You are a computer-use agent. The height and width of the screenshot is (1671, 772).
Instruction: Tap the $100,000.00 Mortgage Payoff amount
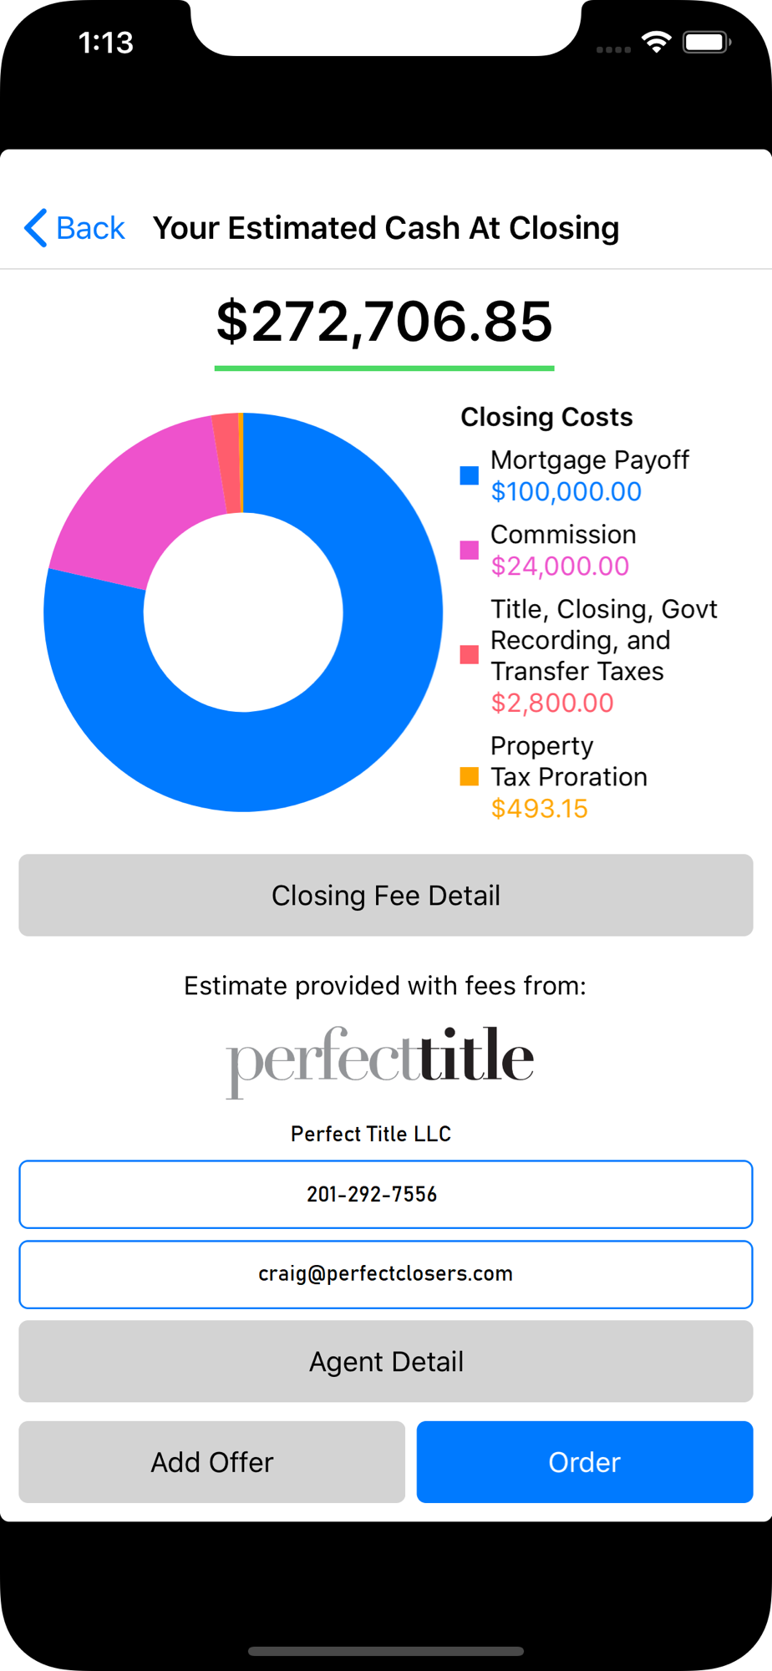pos(566,491)
